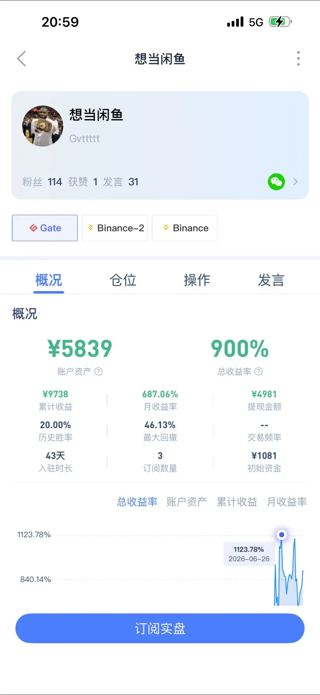Switch to the 操作 tab
320x695 pixels.
(197, 280)
